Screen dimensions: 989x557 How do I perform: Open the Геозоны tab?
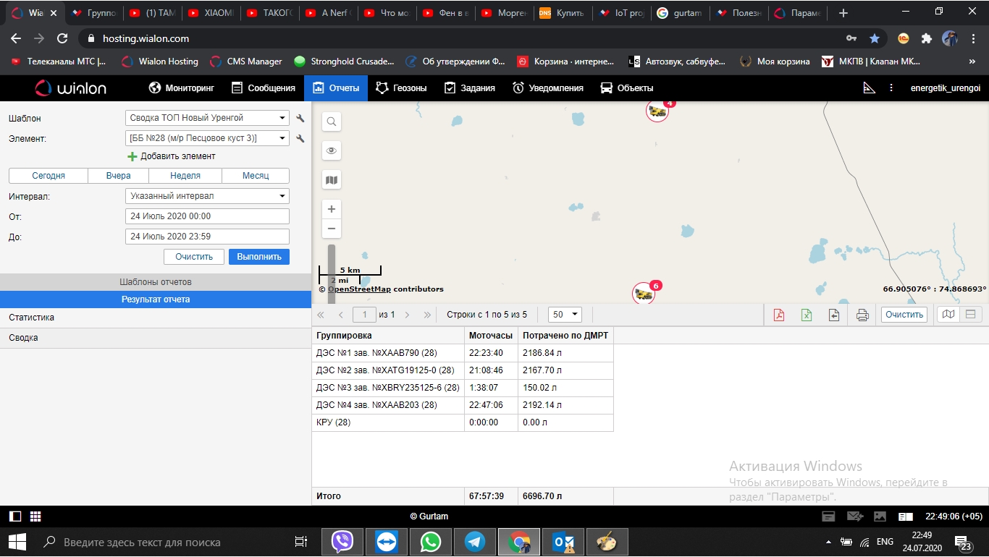click(x=401, y=88)
